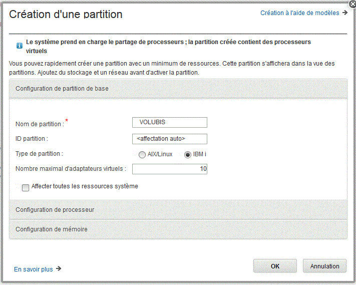356x285 pixels.
Task: Expand the Configuration de mémoire section
Action: point(178,229)
